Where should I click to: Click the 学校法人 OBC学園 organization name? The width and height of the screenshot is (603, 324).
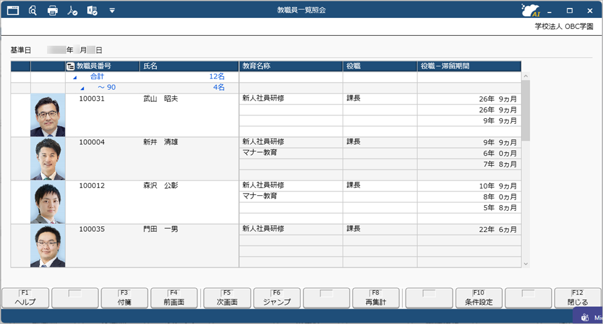click(564, 27)
